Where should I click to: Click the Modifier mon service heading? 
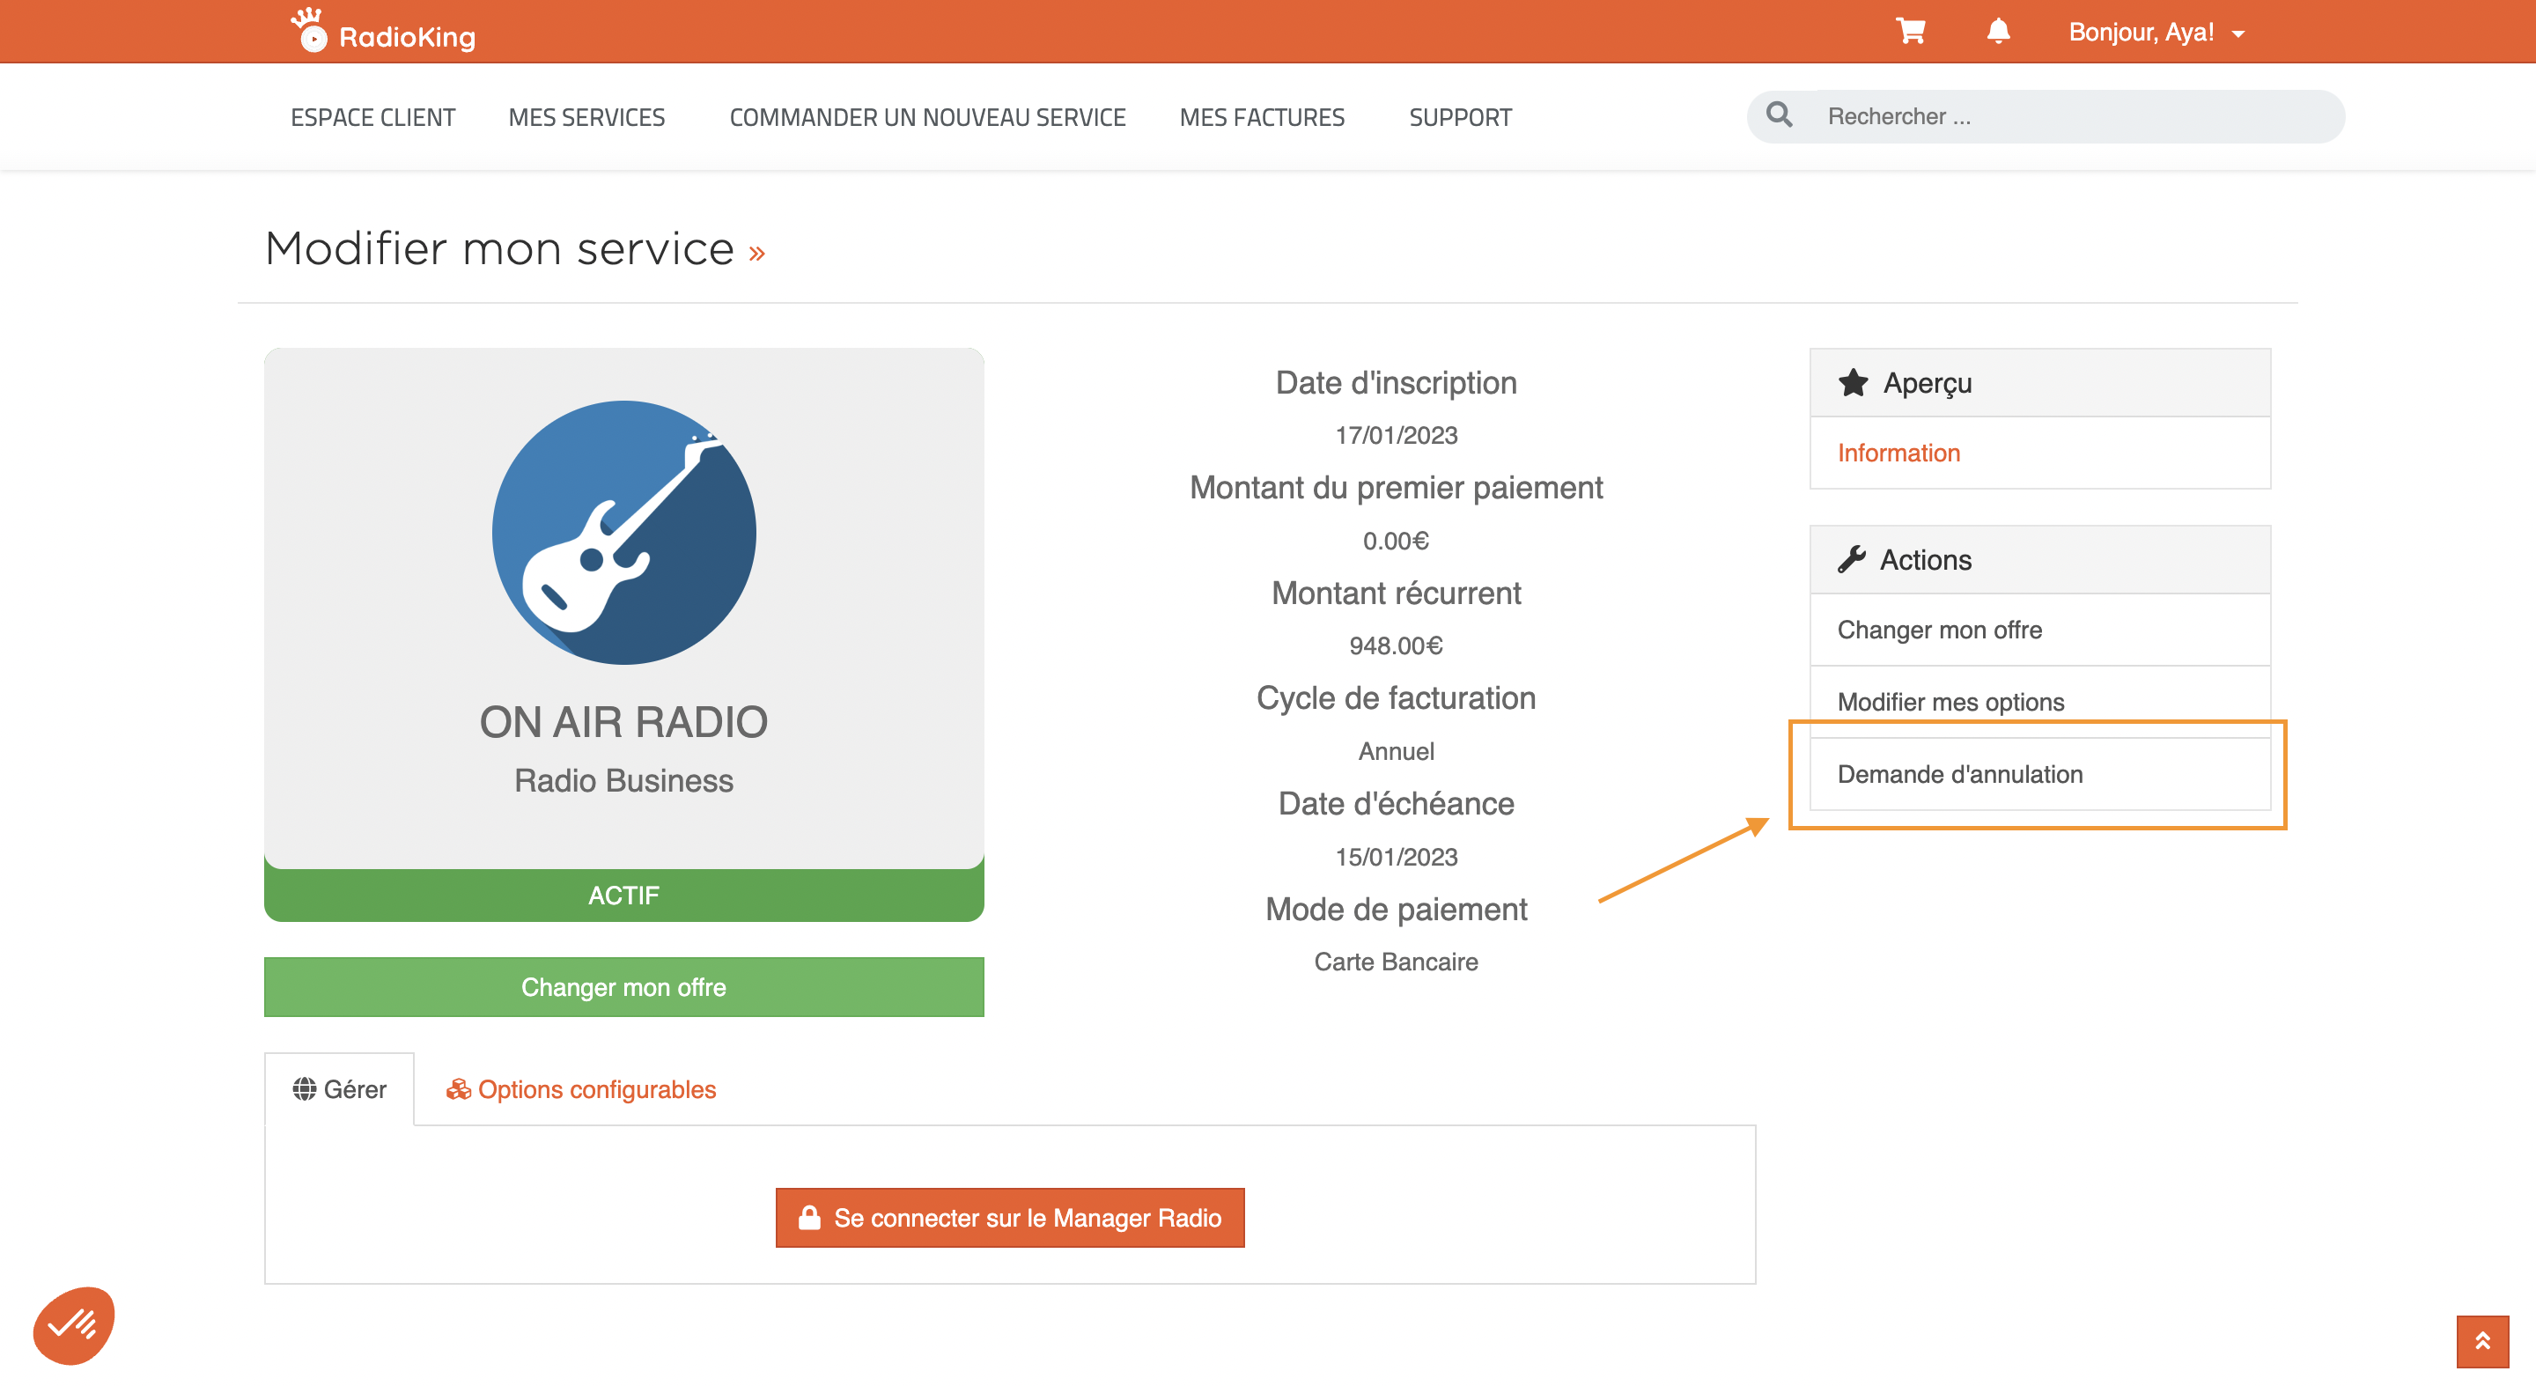(x=500, y=248)
